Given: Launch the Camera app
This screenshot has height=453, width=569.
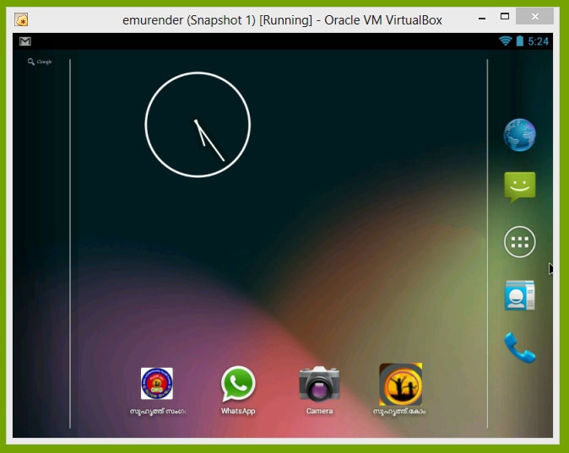Looking at the screenshot, I should click(319, 384).
